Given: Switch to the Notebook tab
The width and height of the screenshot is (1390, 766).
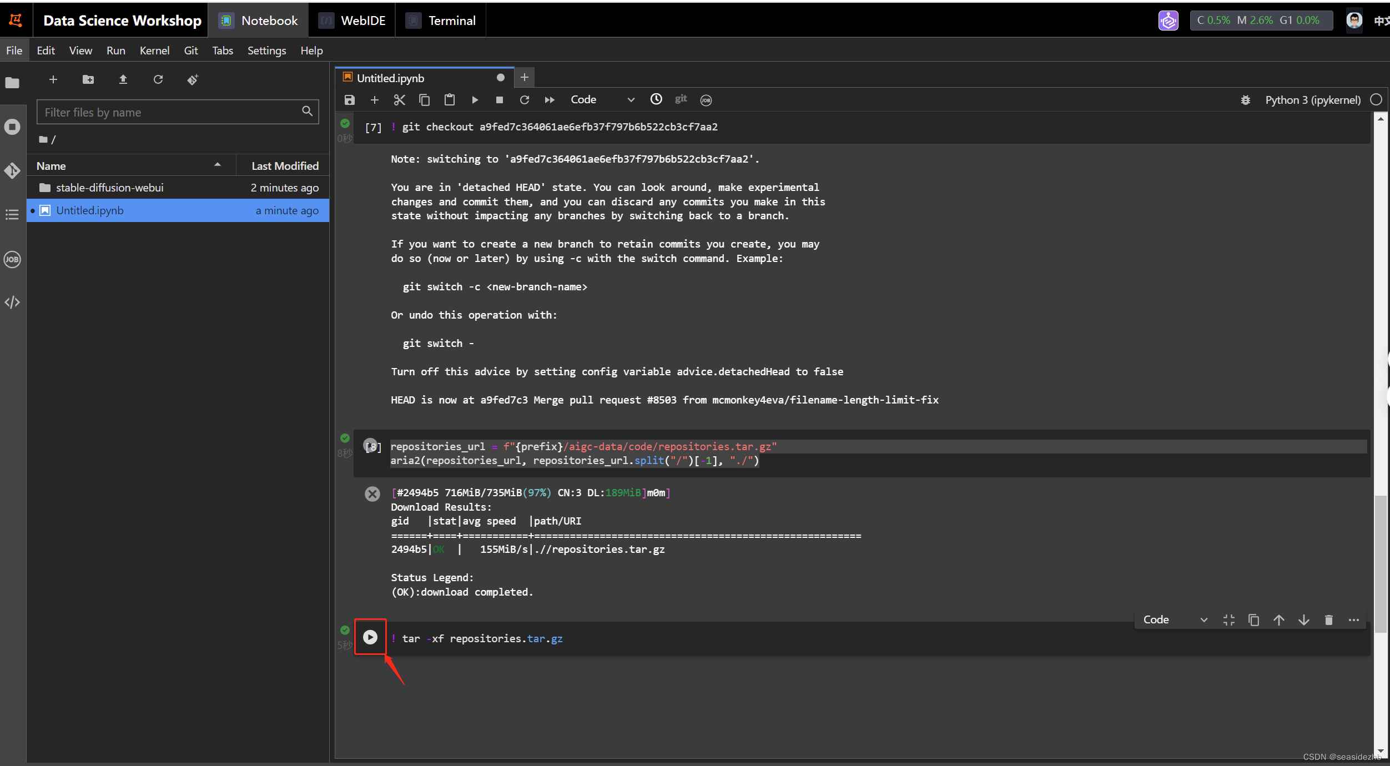Looking at the screenshot, I should 258,21.
